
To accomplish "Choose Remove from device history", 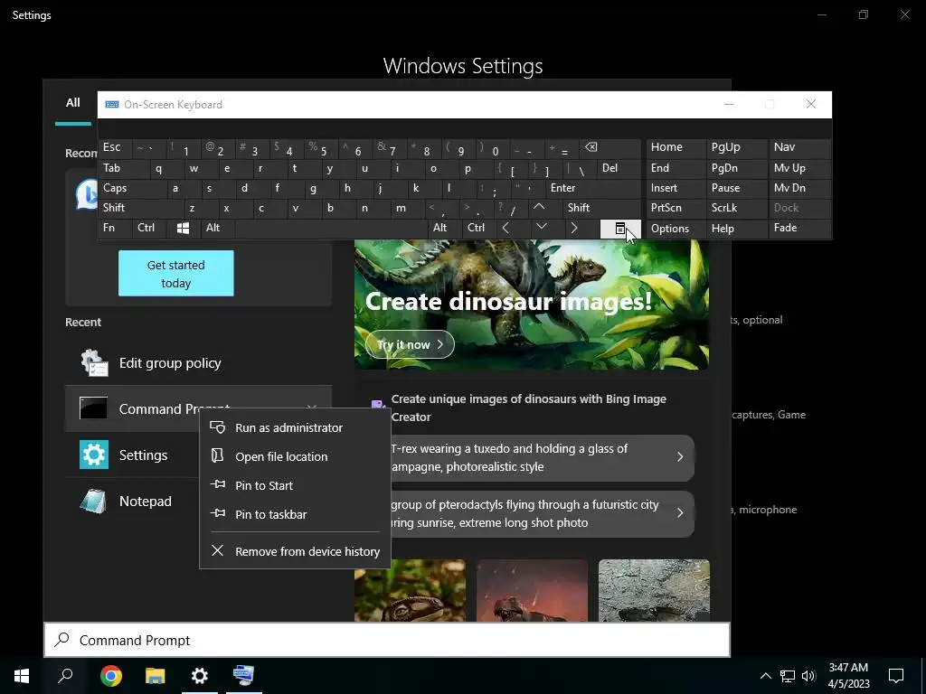I will pos(296,551).
